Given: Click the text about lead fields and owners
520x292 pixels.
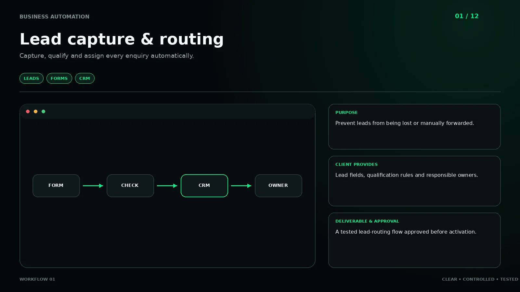Looking at the screenshot, I should pyautogui.click(x=407, y=175).
